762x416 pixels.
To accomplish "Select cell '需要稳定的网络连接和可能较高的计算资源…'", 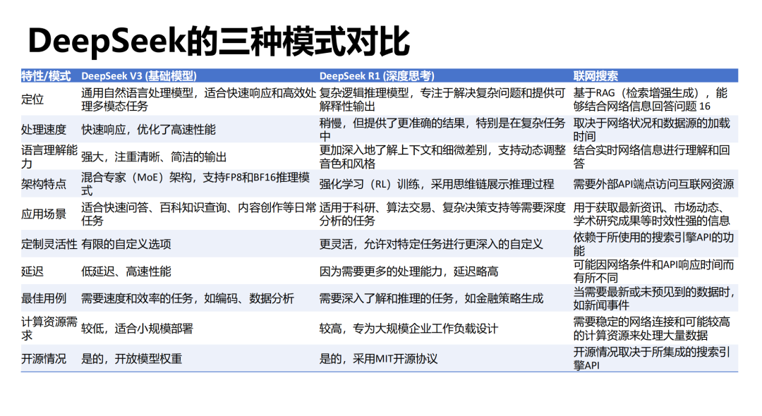I will click(x=651, y=329).
